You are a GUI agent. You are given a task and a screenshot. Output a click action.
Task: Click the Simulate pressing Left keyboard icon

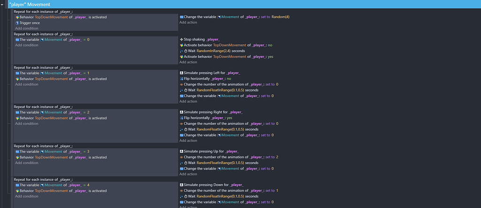[181, 73]
